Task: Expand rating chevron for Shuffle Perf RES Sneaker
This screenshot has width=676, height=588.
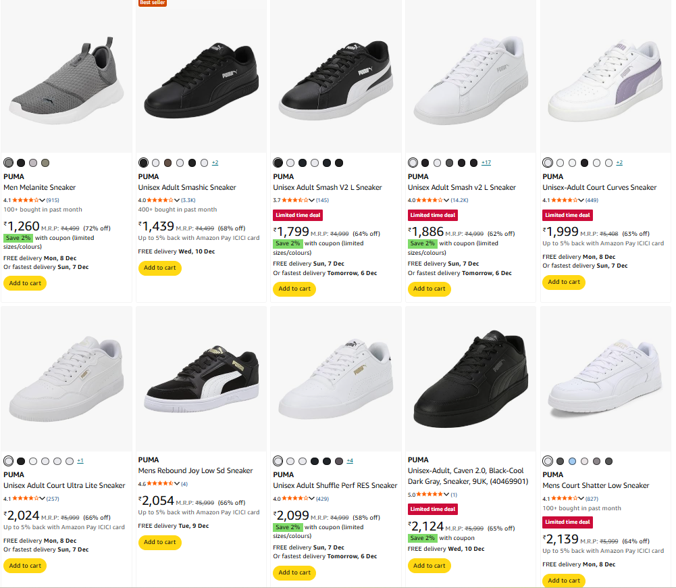Action: pos(313,498)
